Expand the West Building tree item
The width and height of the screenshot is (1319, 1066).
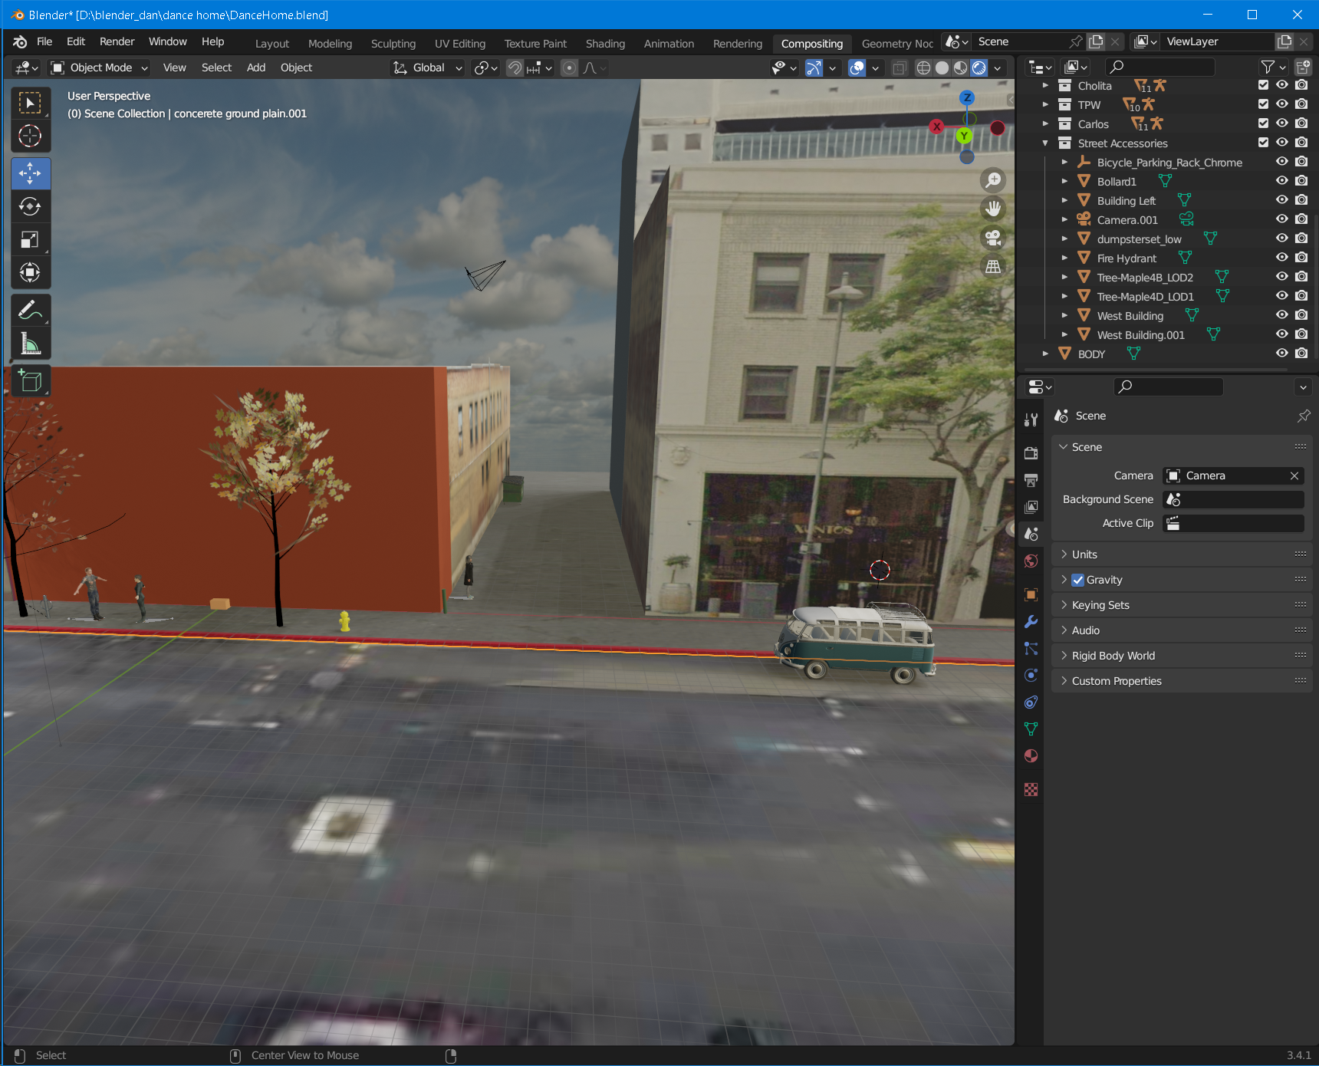tap(1064, 315)
